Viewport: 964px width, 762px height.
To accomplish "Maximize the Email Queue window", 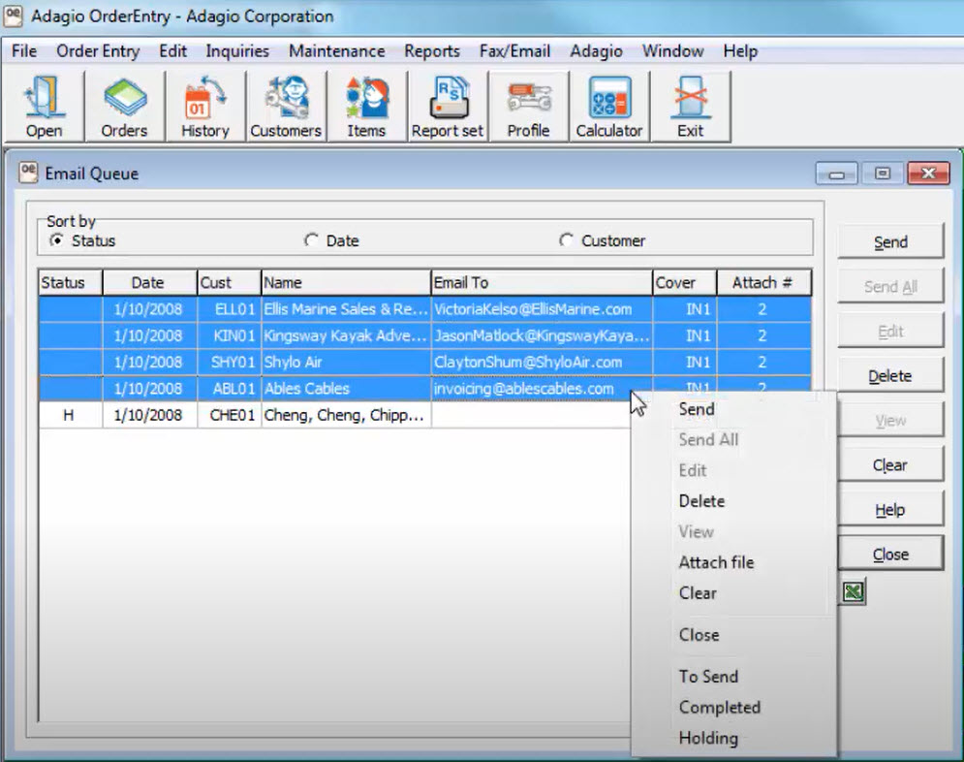I will click(883, 175).
